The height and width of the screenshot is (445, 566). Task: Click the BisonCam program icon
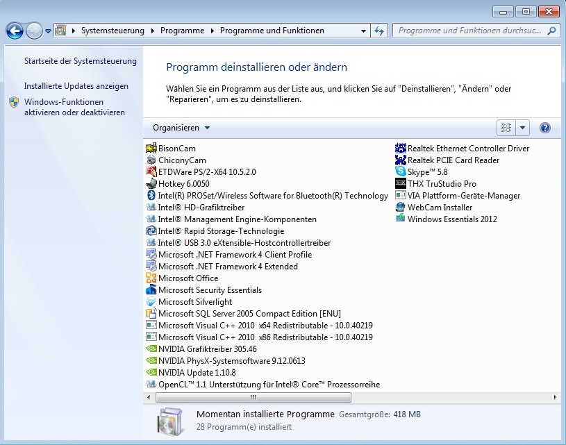tap(151, 149)
